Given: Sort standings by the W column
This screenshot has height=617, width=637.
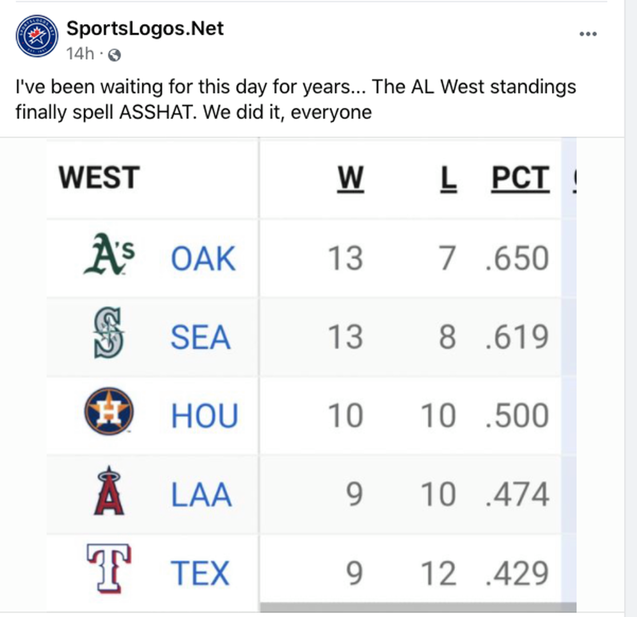Looking at the screenshot, I should (350, 178).
